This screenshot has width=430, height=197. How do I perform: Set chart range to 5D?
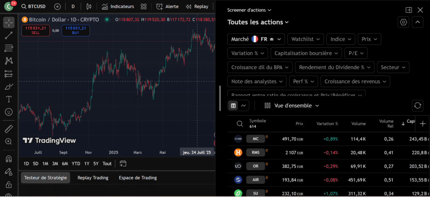click(x=36, y=163)
